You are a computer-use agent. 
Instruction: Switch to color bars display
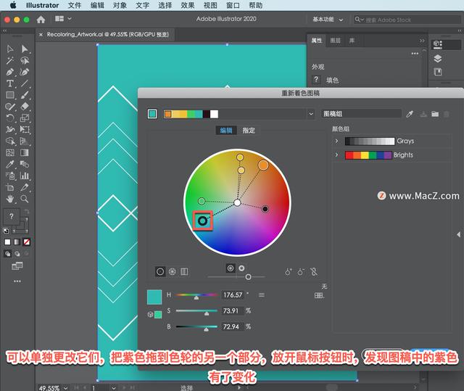click(x=184, y=271)
